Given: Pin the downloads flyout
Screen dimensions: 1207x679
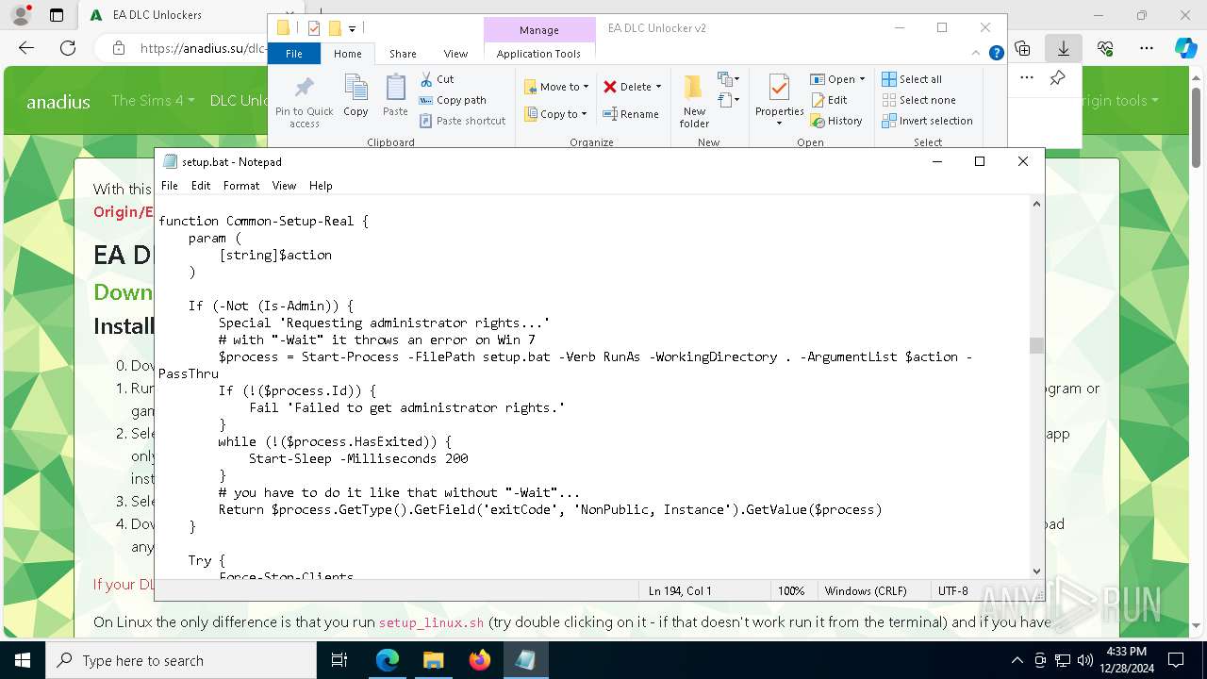Looking at the screenshot, I should point(1057,78).
